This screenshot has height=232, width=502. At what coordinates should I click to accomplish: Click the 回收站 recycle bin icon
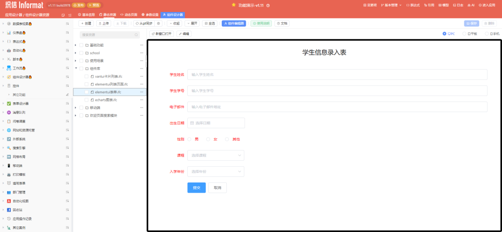click(9, 210)
